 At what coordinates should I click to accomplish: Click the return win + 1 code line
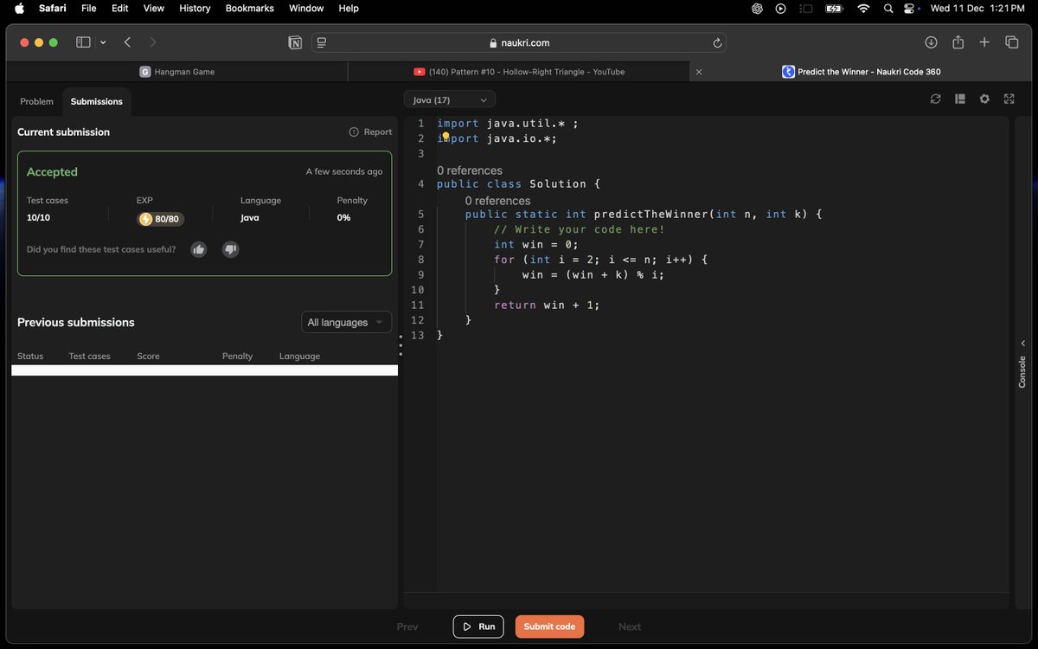pos(547,305)
